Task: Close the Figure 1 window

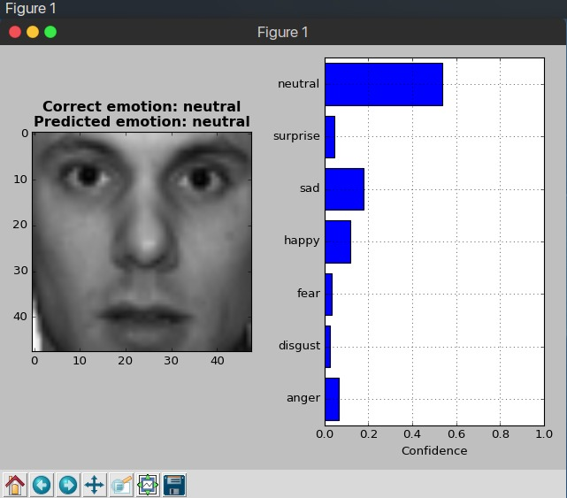Action: tap(15, 32)
